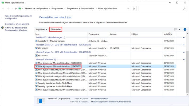Collapse the Visual C++ 2010 x86 group chevron
The height and width of the screenshot is (106, 189).
tap(184, 52)
